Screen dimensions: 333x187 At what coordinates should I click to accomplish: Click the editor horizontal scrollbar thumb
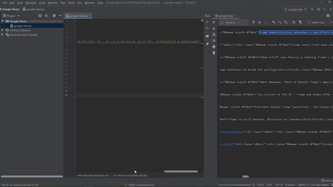(181, 171)
